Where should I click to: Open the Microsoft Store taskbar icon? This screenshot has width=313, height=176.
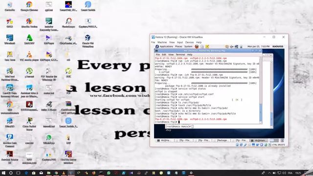(34, 173)
